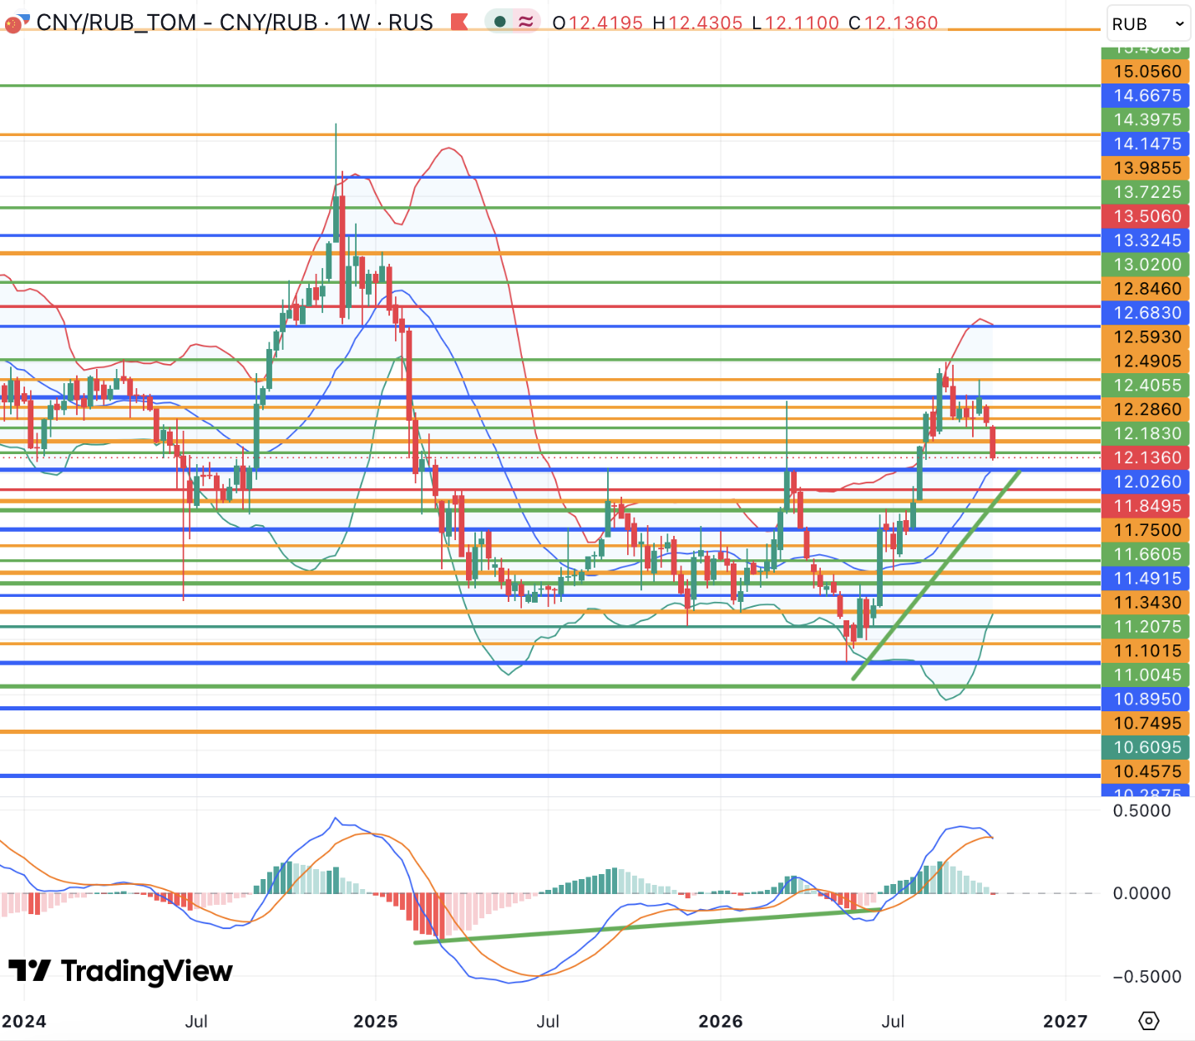Click the high value H12.4305

697,23
